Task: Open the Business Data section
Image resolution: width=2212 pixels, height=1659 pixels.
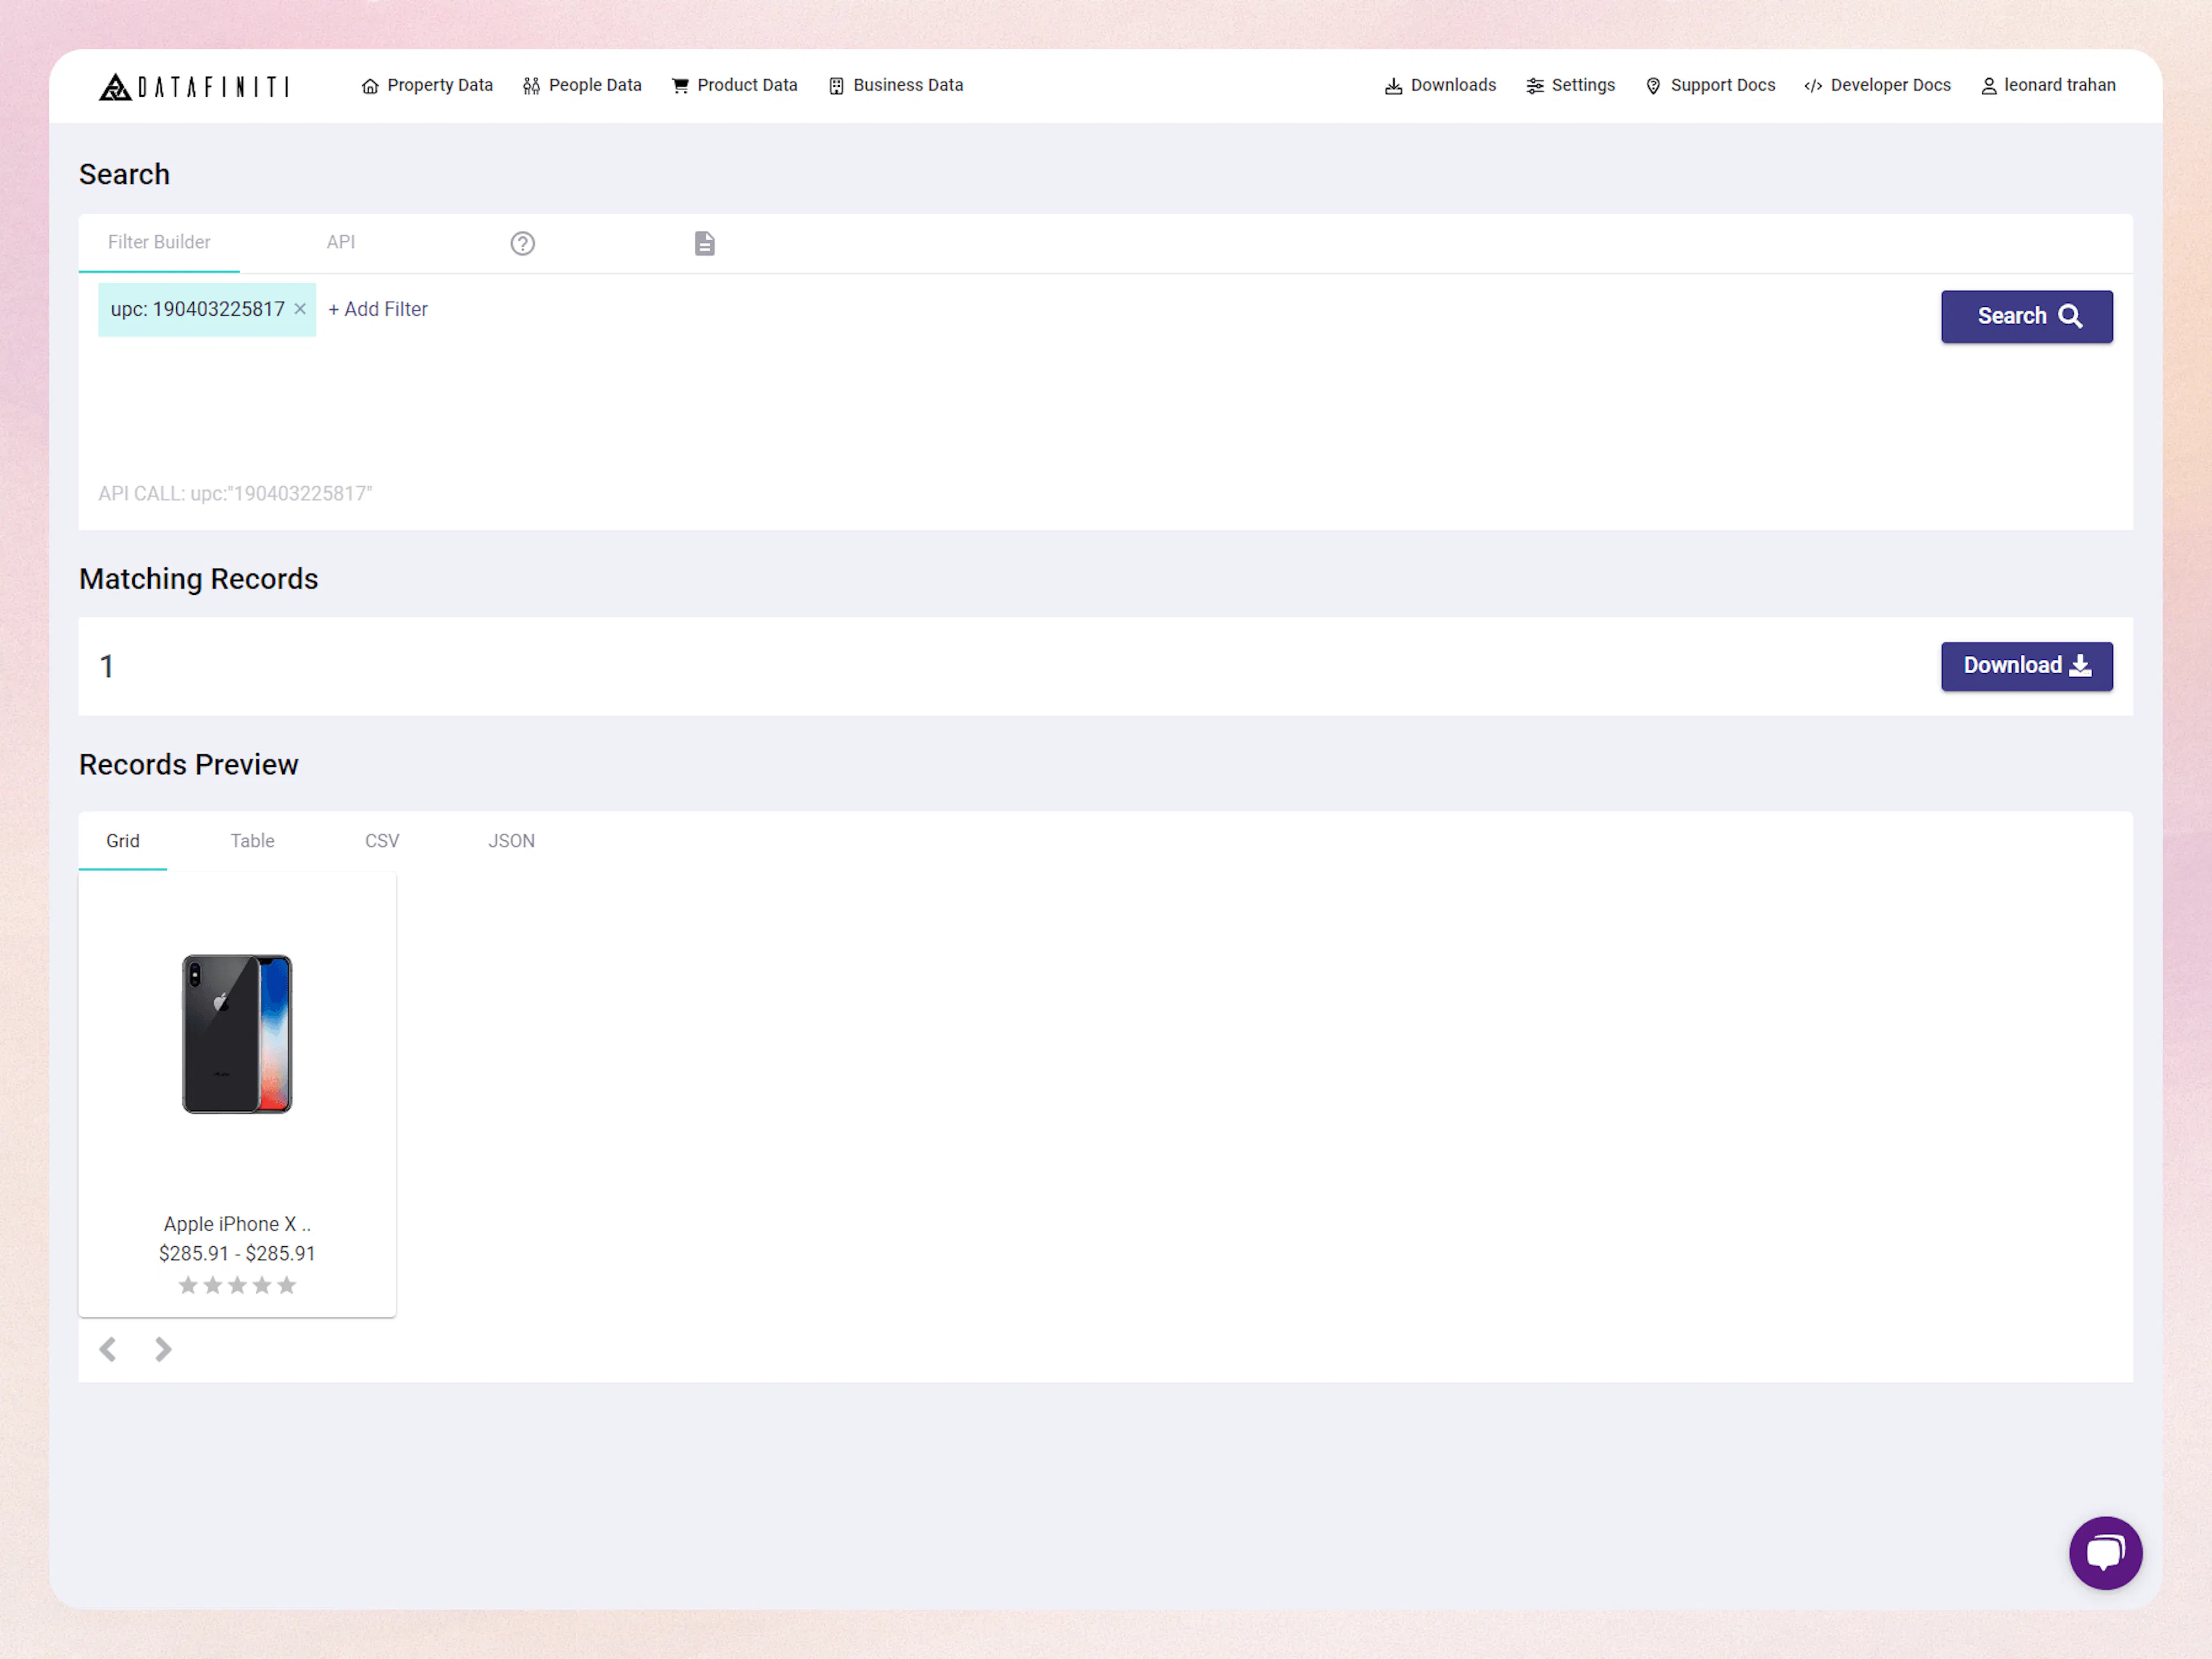Action: pyautogui.click(x=895, y=85)
